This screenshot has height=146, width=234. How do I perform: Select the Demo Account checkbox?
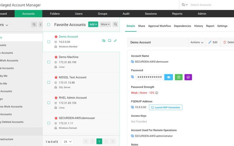(49, 42)
